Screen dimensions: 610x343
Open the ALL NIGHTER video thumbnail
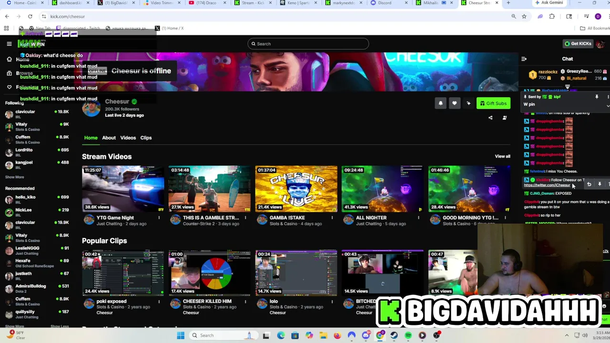tap(382, 189)
